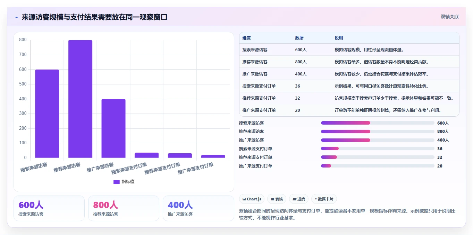The height and width of the screenshot is (235, 473).
Task: Click the small 搜索来源支付订单 chart bar
Action: click(146, 155)
